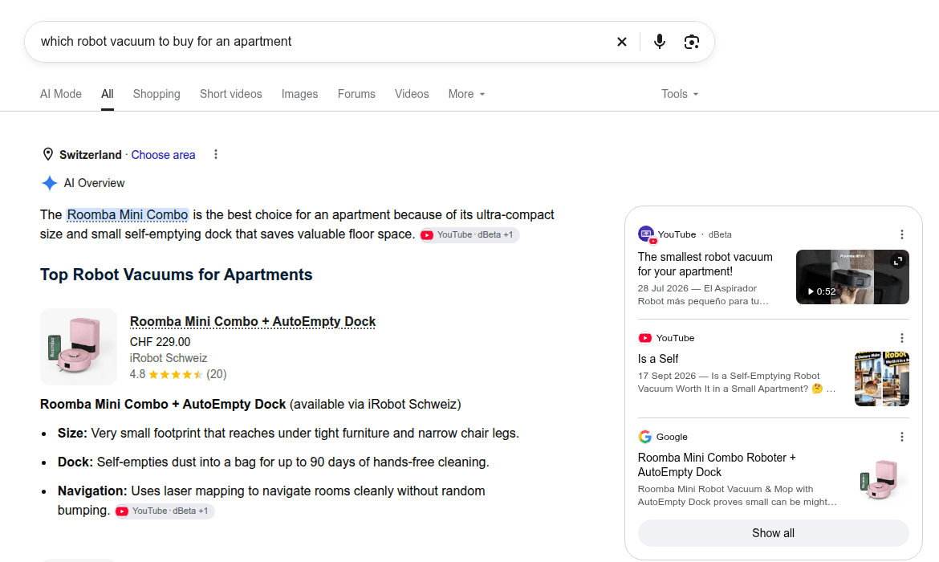Click the 4.8 star rating of the product

click(178, 374)
